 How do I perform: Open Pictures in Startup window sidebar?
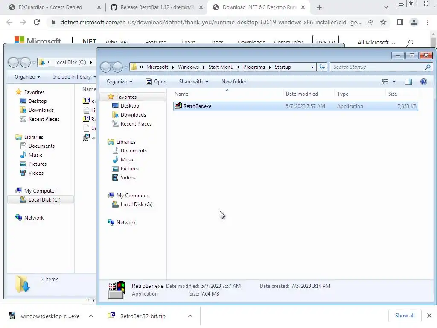pyautogui.click(x=130, y=168)
